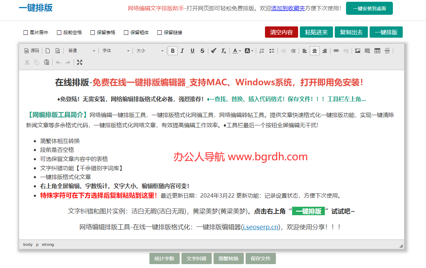The height and width of the screenshot is (268, 426).
Task: Tick the 保留表格 checkbox
Action: coord(93,32)
